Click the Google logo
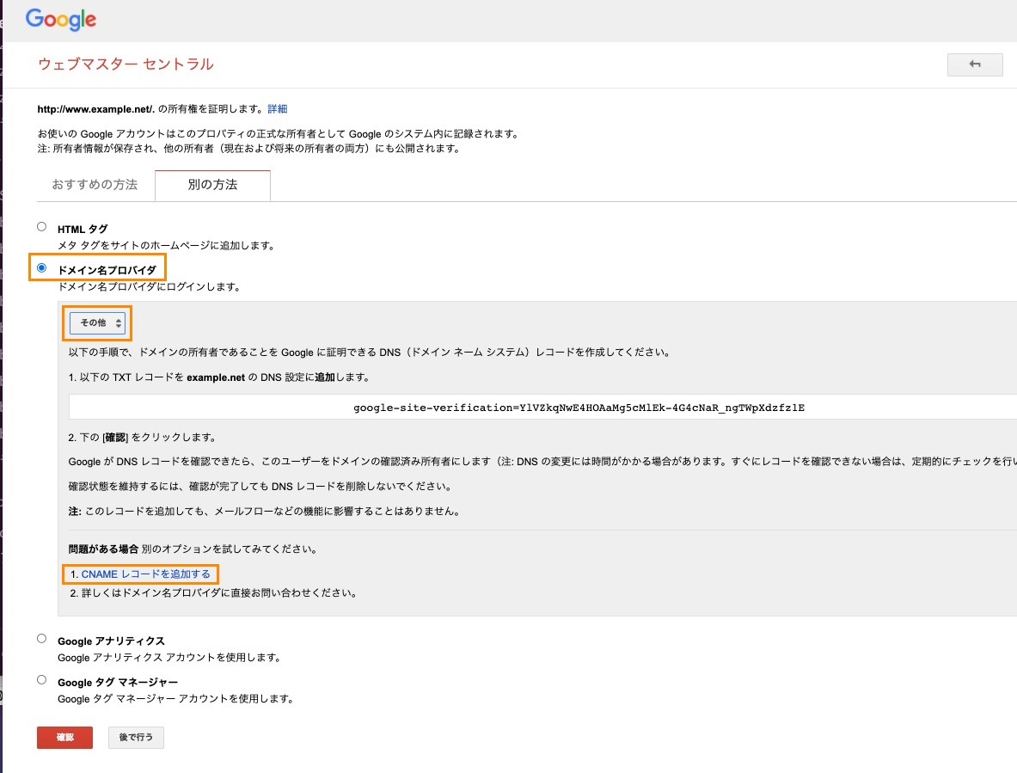 point(61,20)
